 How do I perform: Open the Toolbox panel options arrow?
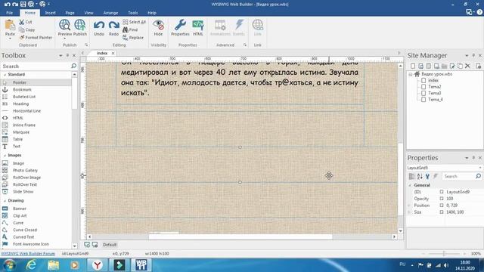point(60,55)
